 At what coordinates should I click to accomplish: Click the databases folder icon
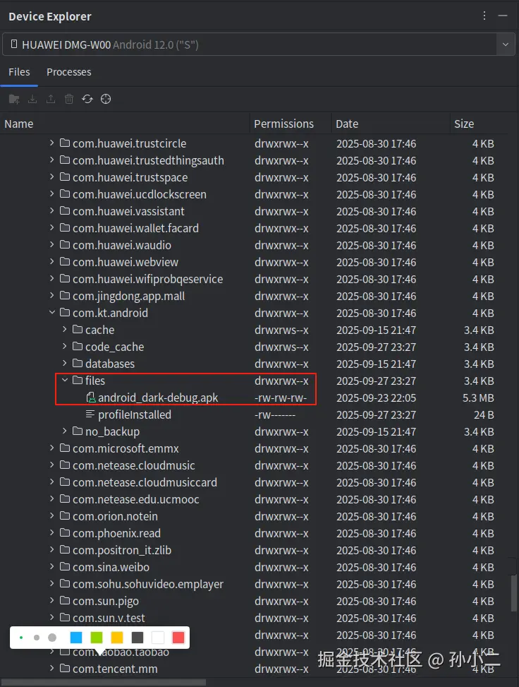[x=78, y=363]
